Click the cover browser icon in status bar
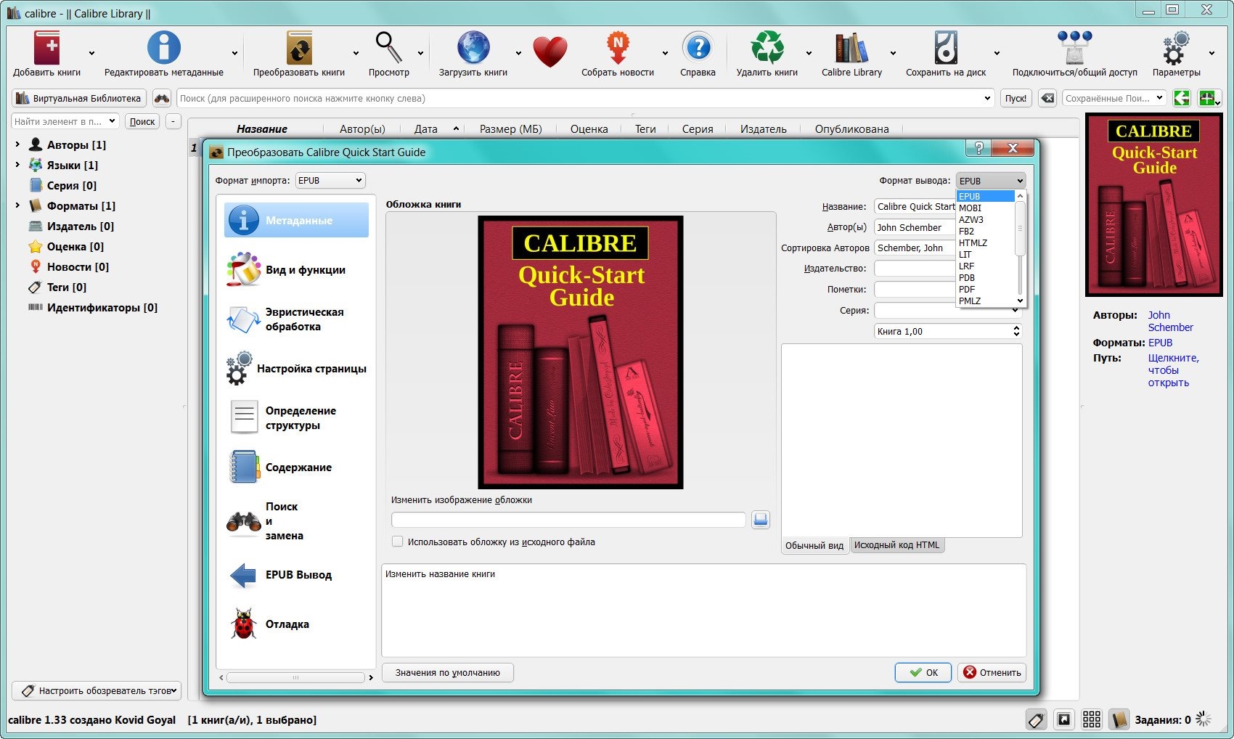Image resolution: width=1234 pixels, height=739 pixels. point(1063,719)
